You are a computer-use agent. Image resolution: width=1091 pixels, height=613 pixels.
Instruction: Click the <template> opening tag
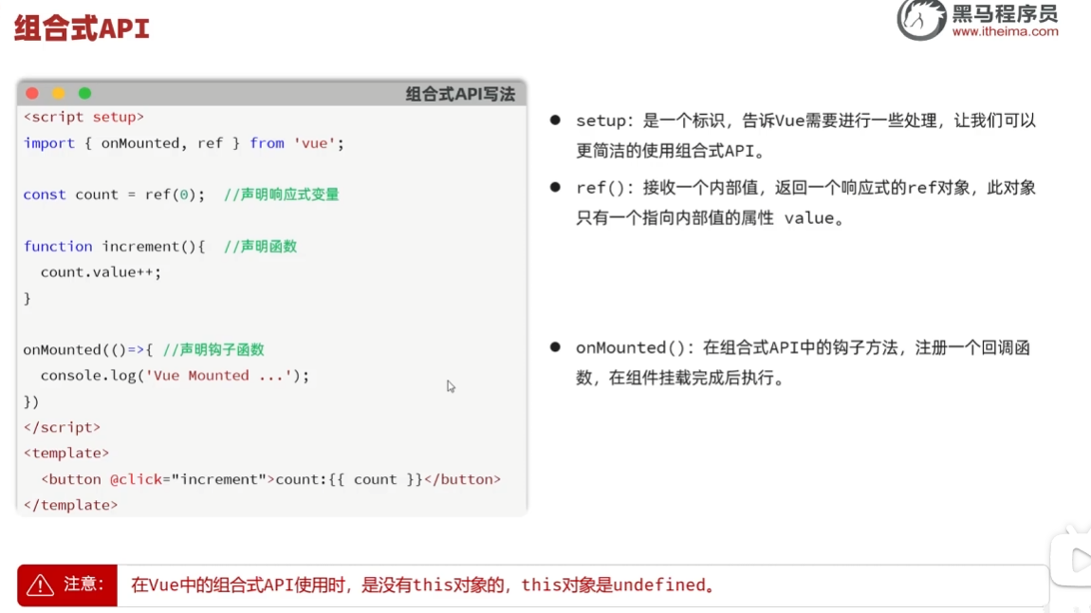click(x=66, y=453)
